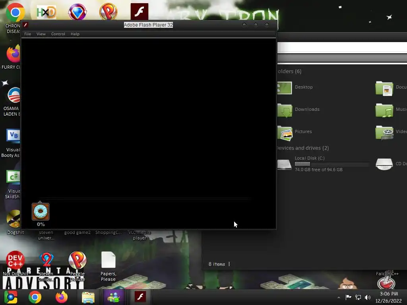Select the VLC media player desktop label
Image resolution: width=407 pixels, height=305 pixels.
click(x=140, y=235)
